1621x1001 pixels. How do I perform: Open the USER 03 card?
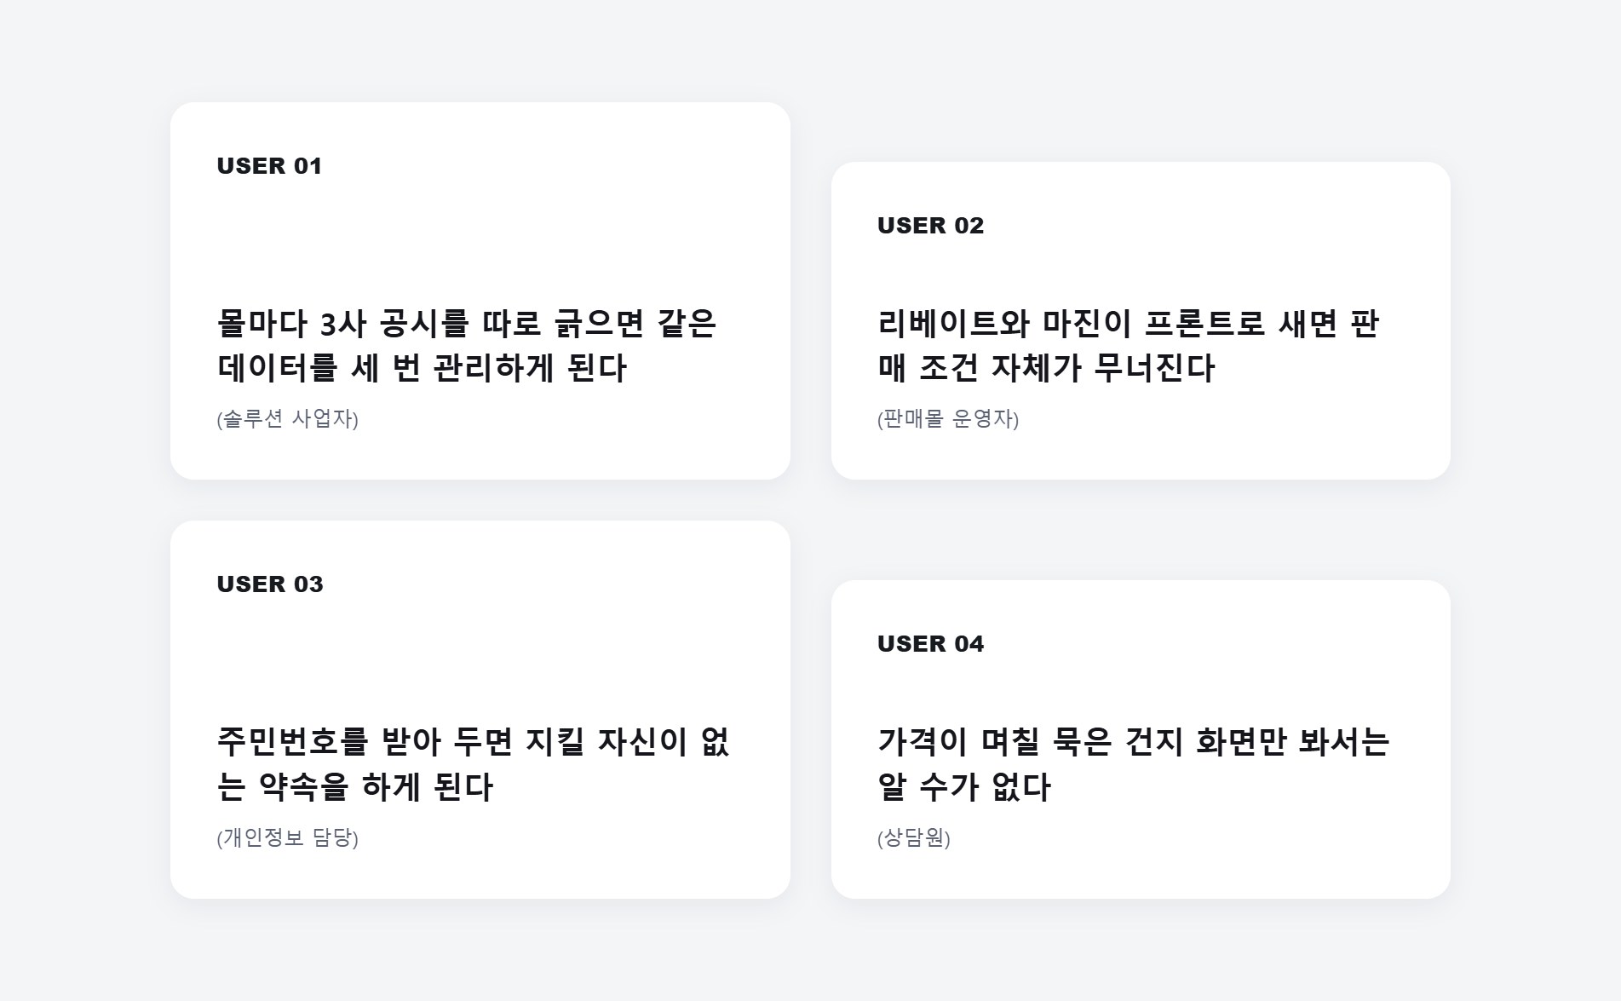[480, 710]
